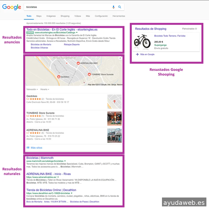Open the Más sitios link
209x209 pixels.
tap(36, 148)
